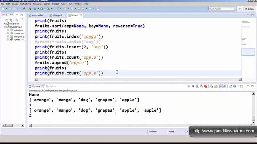The width and height of the screenshot is (257, 144).
Task: Click the console vertical scrollbar down arrow
Action: click(253, 122)
